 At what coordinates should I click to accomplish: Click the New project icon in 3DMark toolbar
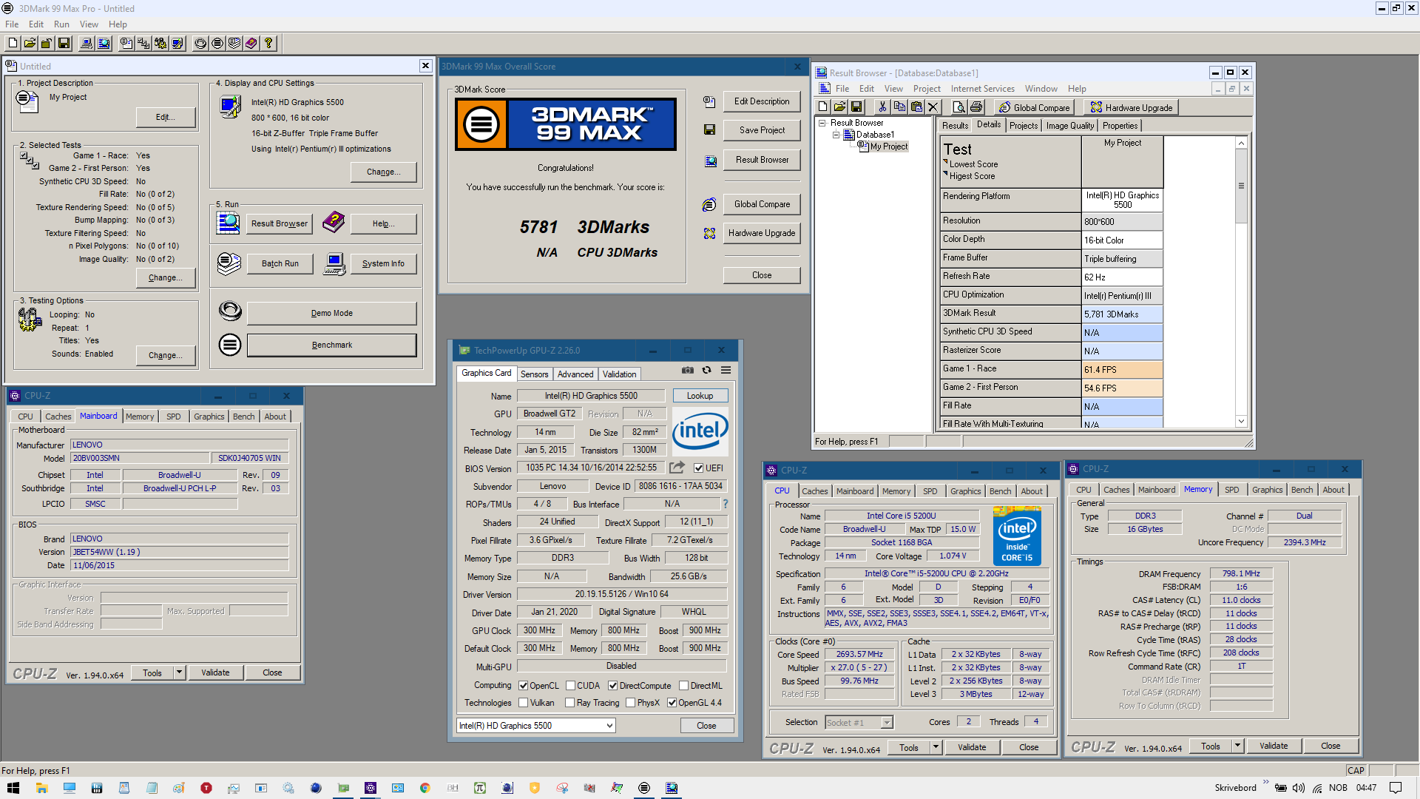pos(13,44)
